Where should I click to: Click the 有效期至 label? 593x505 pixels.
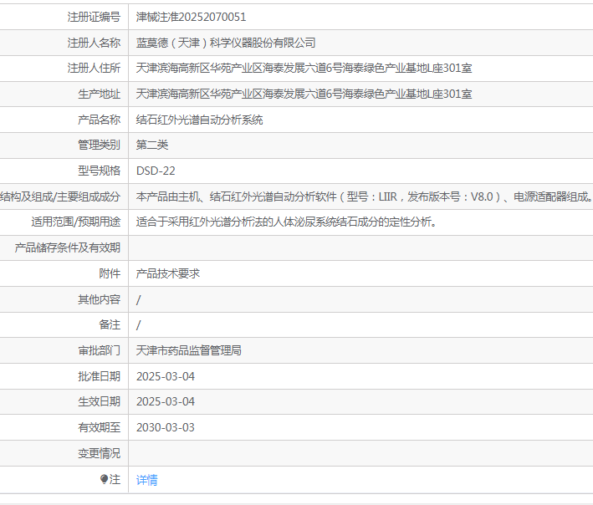click(x=99, y=427)
